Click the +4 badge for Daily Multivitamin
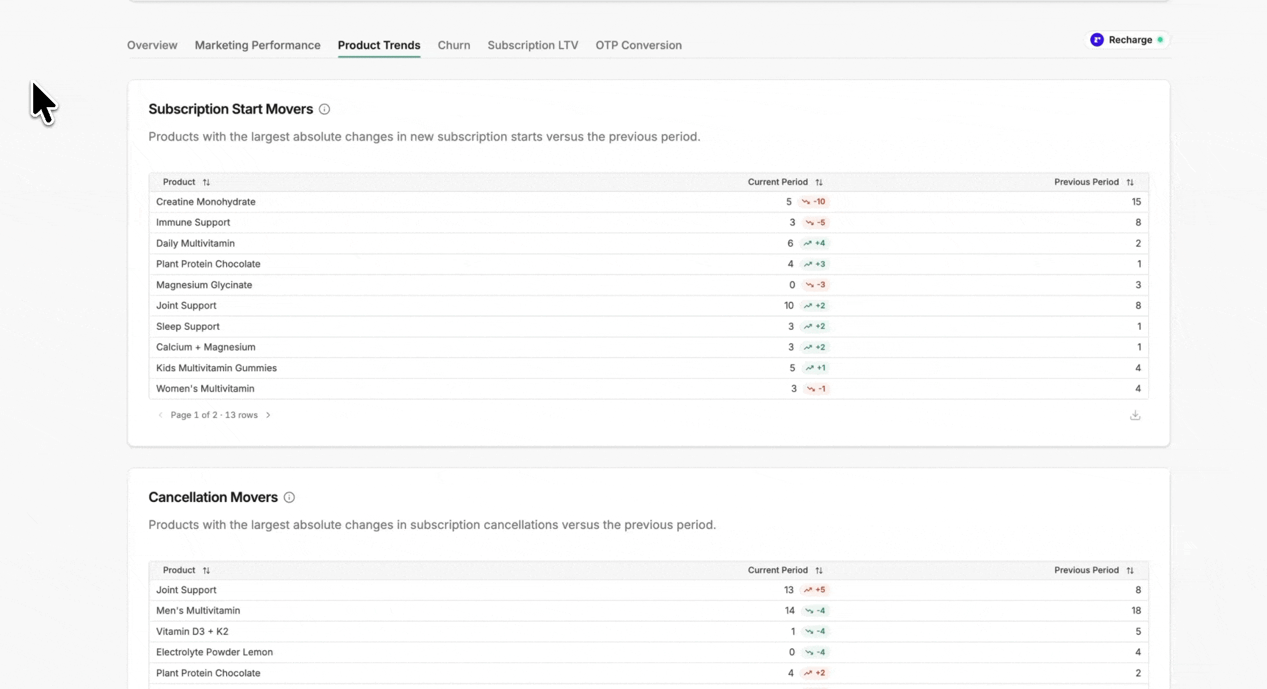The width and height of the screenshot is (1267, 689). pyautogui.click(x=814, y=243)
